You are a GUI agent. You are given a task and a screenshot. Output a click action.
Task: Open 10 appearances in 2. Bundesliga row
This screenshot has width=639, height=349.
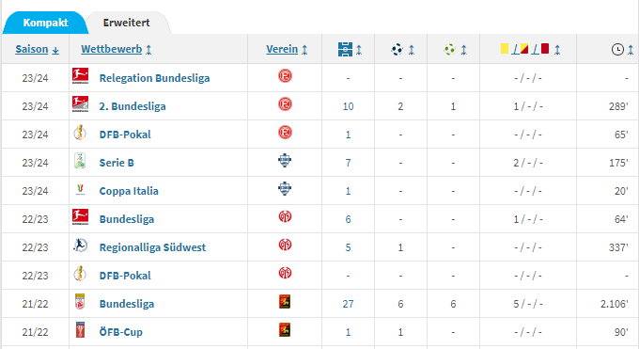click(x=348, y=106)
